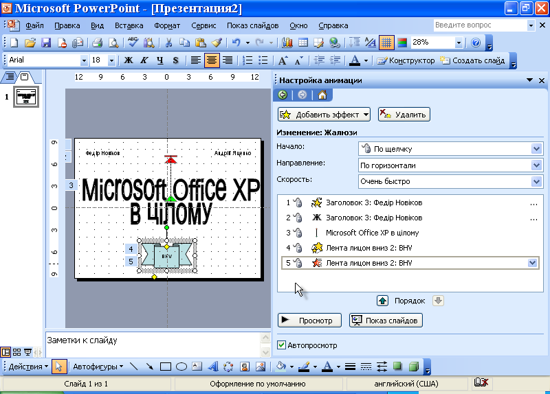Expand the Добавить эффект menu button
550x394 pixels.
pos(324,115)
